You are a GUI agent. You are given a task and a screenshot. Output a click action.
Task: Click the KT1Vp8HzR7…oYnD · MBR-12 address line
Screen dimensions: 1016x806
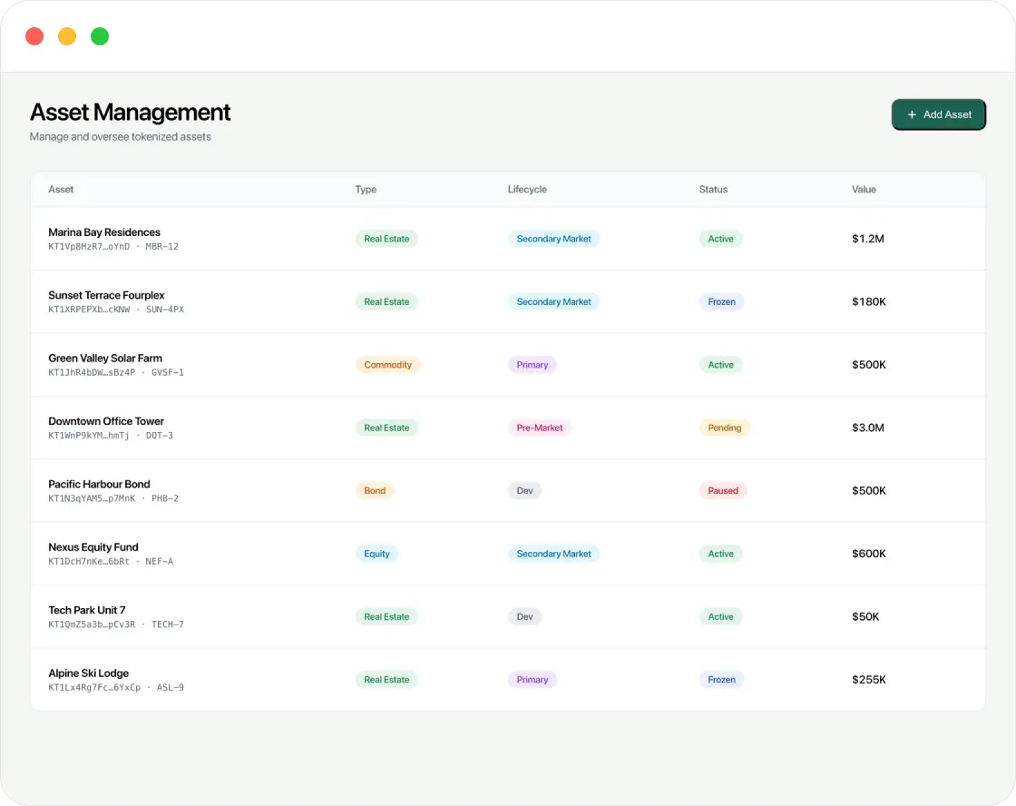(x=112, y=246)
